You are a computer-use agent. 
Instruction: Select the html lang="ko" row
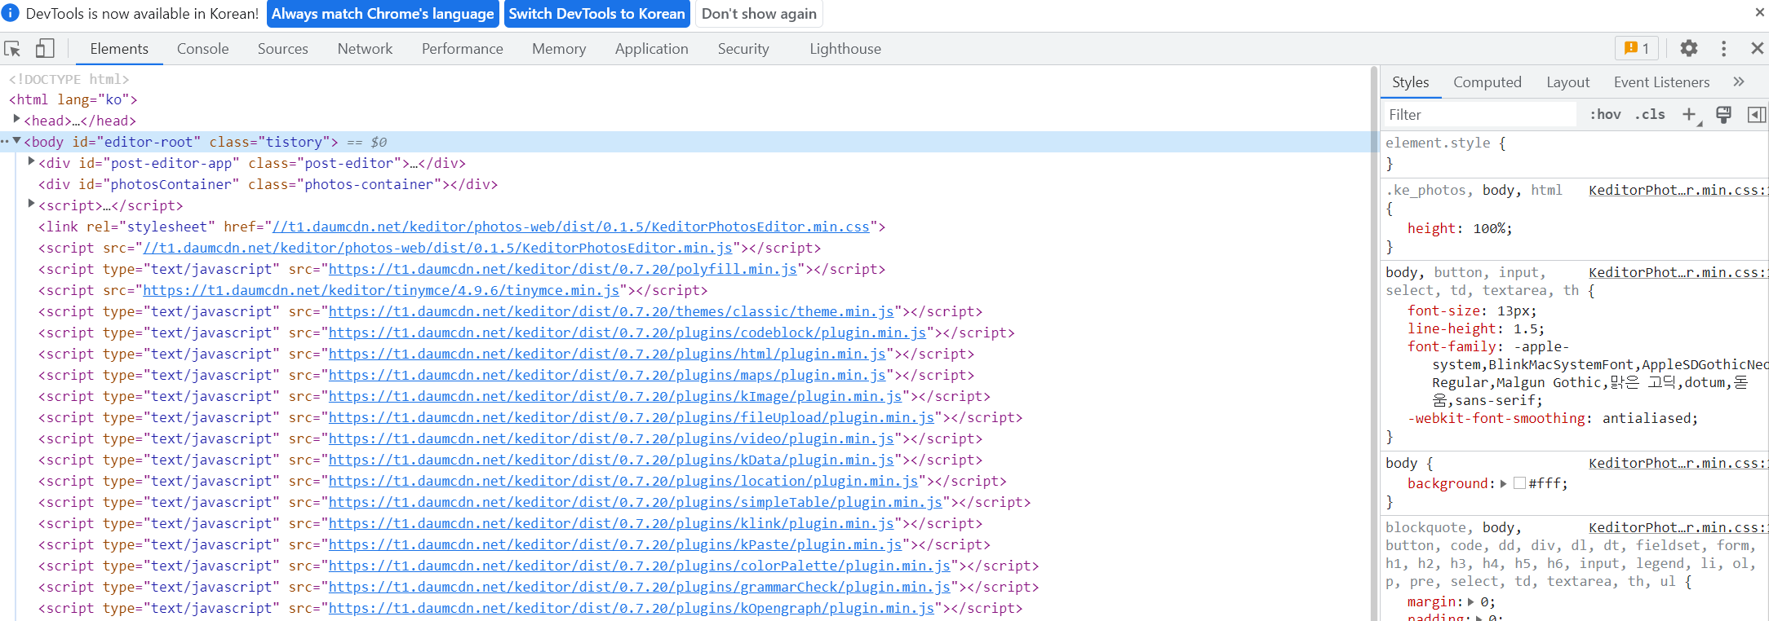[73, 99]
